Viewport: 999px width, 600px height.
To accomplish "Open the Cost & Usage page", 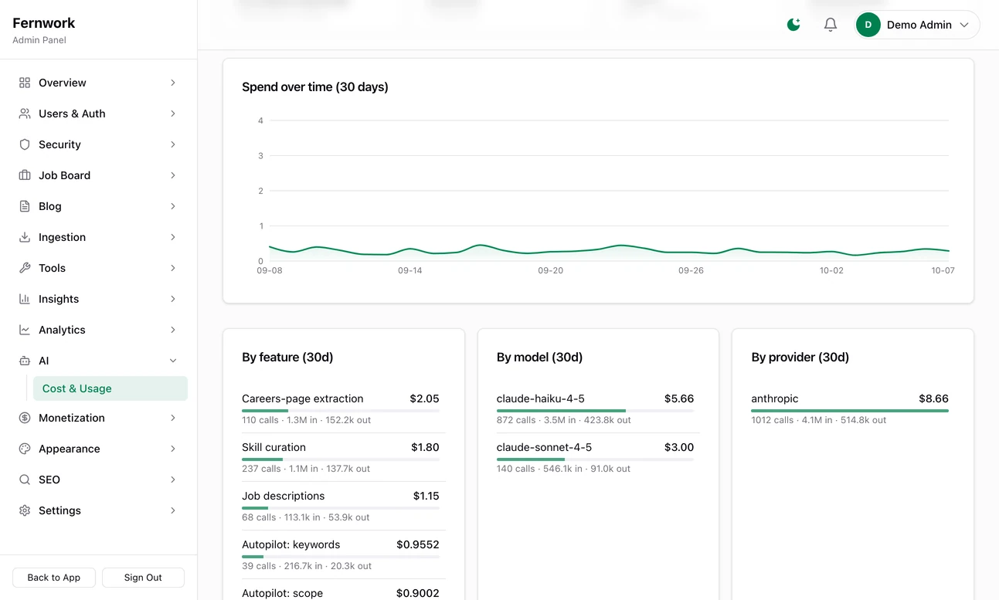I will tap(110, 388).
